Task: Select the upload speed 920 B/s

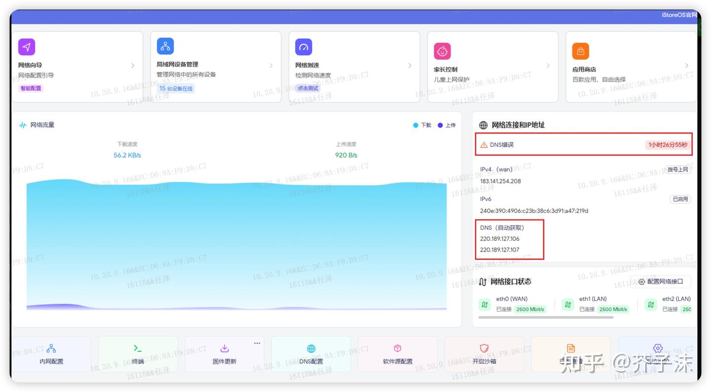Action: [346, 155]
